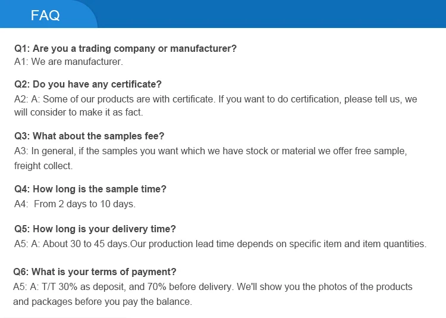Click the line 'and packages before you pay the balance.'
446x318 pixels.
coord(102,301)
